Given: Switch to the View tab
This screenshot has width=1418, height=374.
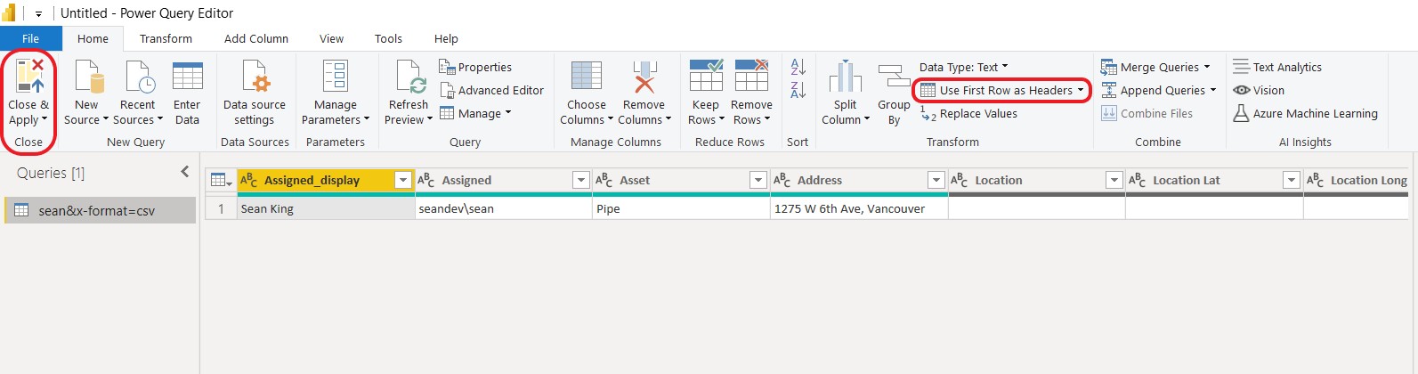Looking at the screenshot, I should [x=331, y=38].
